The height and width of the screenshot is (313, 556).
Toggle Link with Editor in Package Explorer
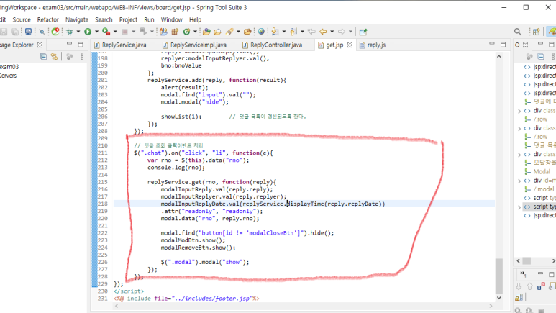pyautogui.click(x=54, y=56)
